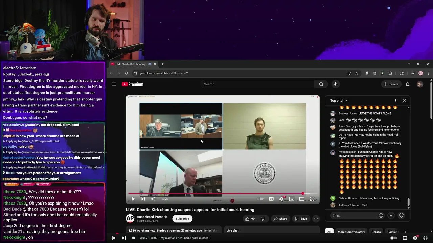
Task: Toggle autoplay in outer player bar
Action: [394, 238]
